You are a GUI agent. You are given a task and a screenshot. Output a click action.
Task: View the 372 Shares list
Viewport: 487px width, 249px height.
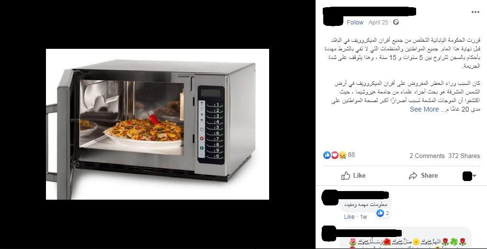click(x=464, y=156)
